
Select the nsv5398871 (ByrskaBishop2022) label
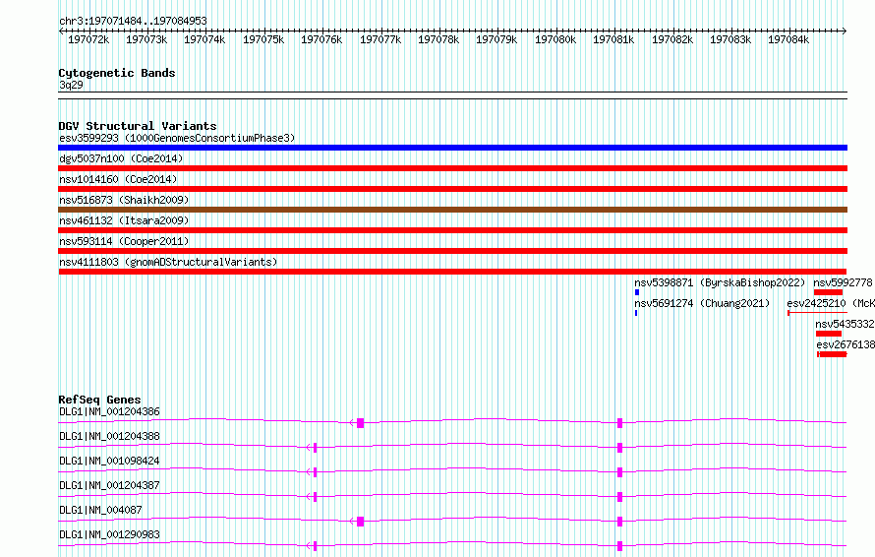pyautogui.click(x=720, y=282)
